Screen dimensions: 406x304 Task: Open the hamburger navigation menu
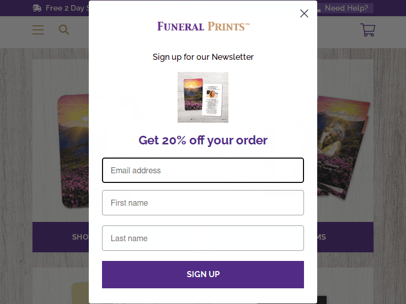tap(38, 29)
